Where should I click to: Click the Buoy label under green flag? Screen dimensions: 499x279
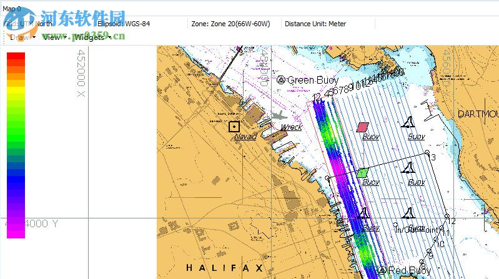[371, 182]
